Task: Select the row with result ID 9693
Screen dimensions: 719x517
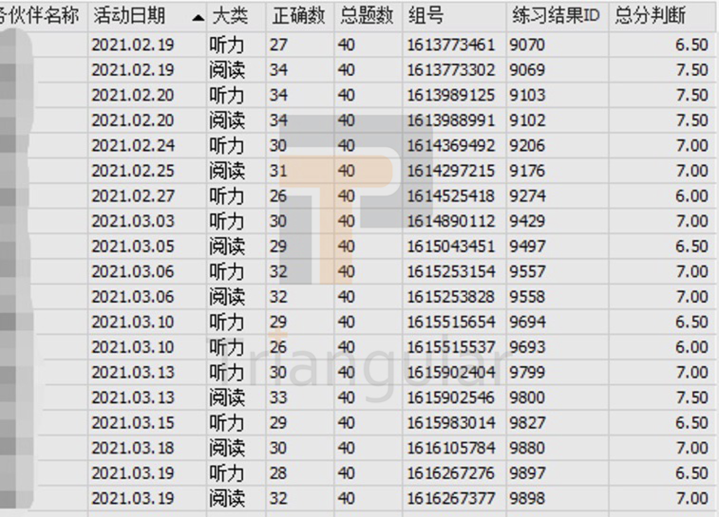Action: click(x=527, y=348)
